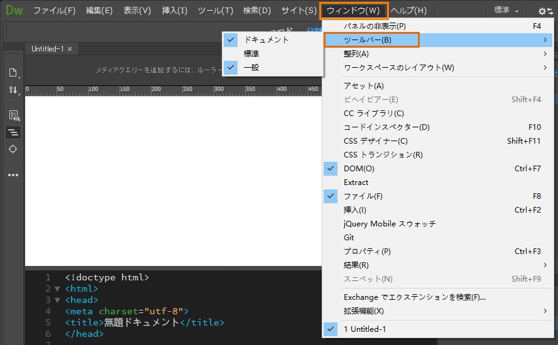Click the <!doctype html> code line
558x345 pixels.
107,277
